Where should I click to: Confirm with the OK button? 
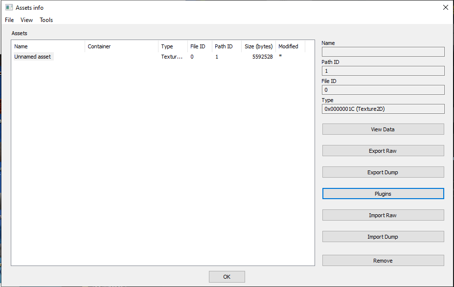pyautogui.click(x=227, y=277)
